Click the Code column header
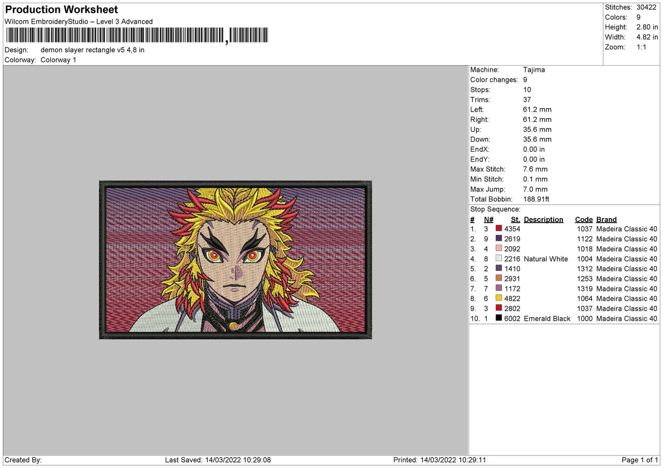 (x=584, y=219)
